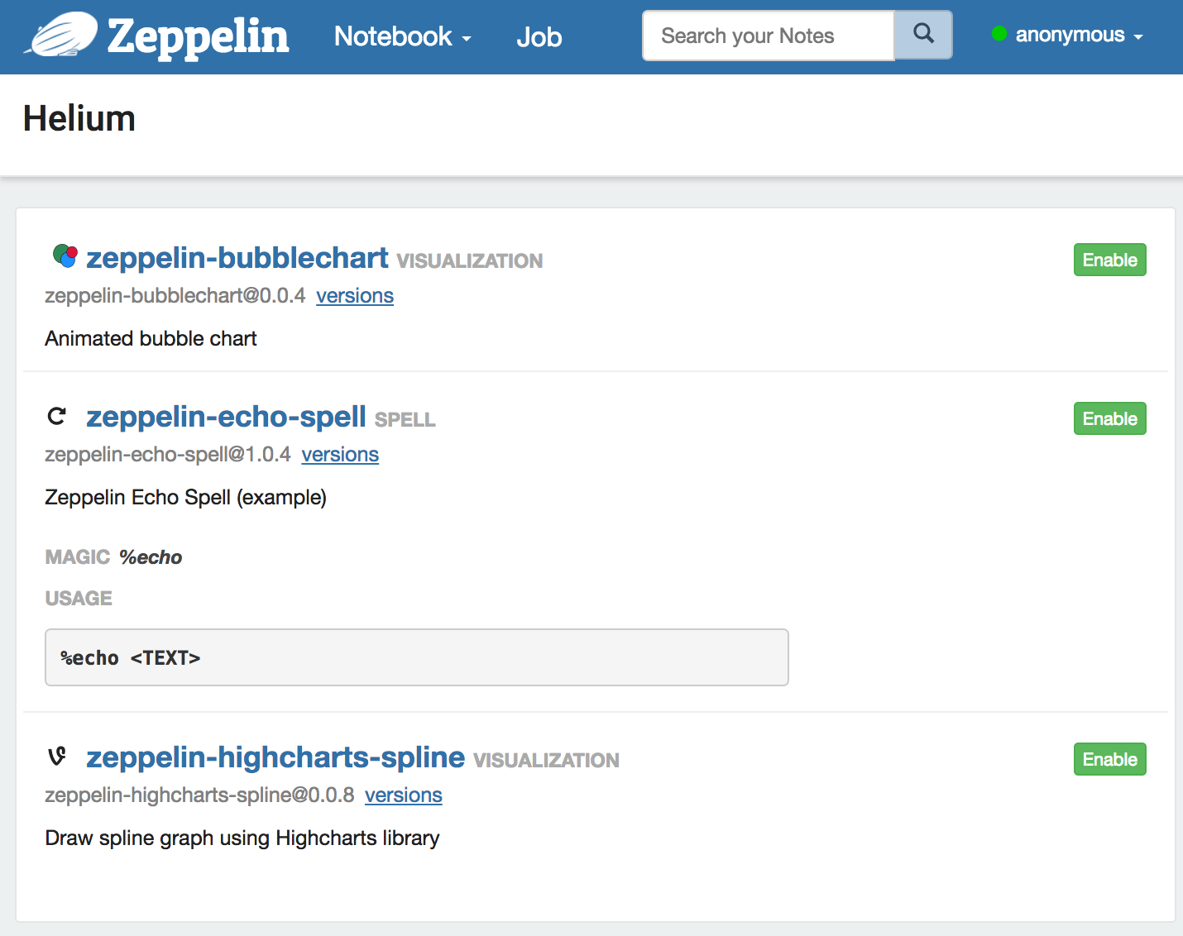This screenshot has height=936, width=1183.
Task: Open versions link for zeppelin-highcharts-spline
Action: pyautogui.click(x=403, y=795)
